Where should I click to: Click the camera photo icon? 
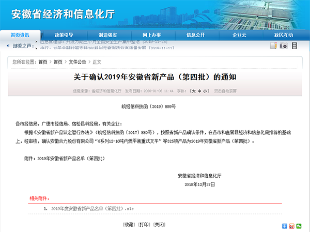point(284,45)
